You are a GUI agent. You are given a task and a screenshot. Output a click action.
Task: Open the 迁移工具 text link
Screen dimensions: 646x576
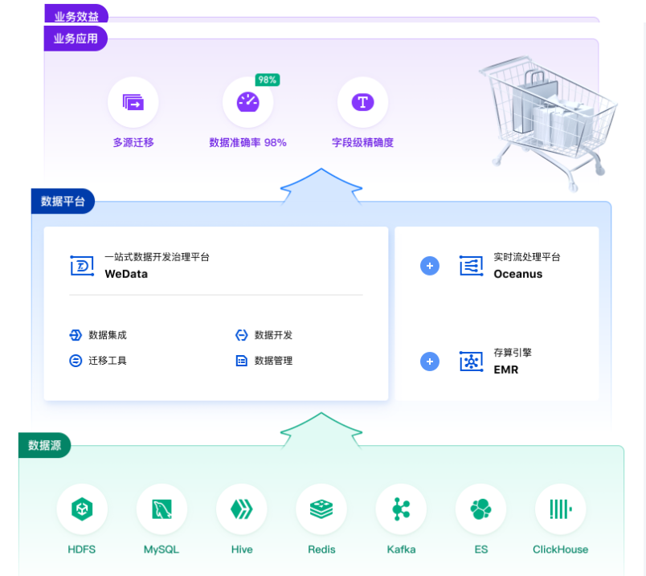tap(108, 361)
